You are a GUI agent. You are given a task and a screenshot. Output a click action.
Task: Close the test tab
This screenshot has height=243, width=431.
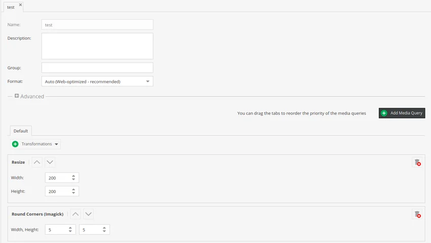[20, 5]
